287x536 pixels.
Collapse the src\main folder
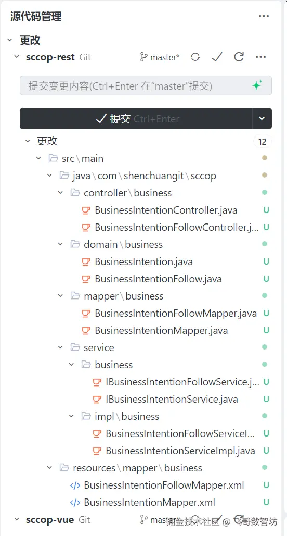tap(38, 158)
